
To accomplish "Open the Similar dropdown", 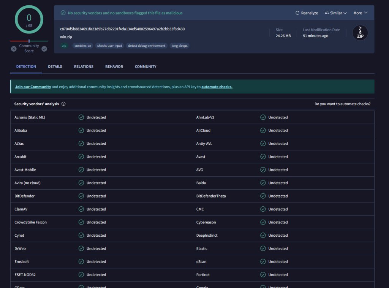I will (x=336, y=13).
